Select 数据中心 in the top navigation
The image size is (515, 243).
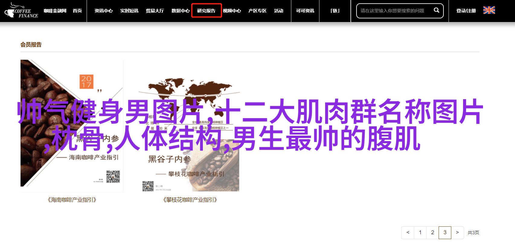tap(180, 11)
